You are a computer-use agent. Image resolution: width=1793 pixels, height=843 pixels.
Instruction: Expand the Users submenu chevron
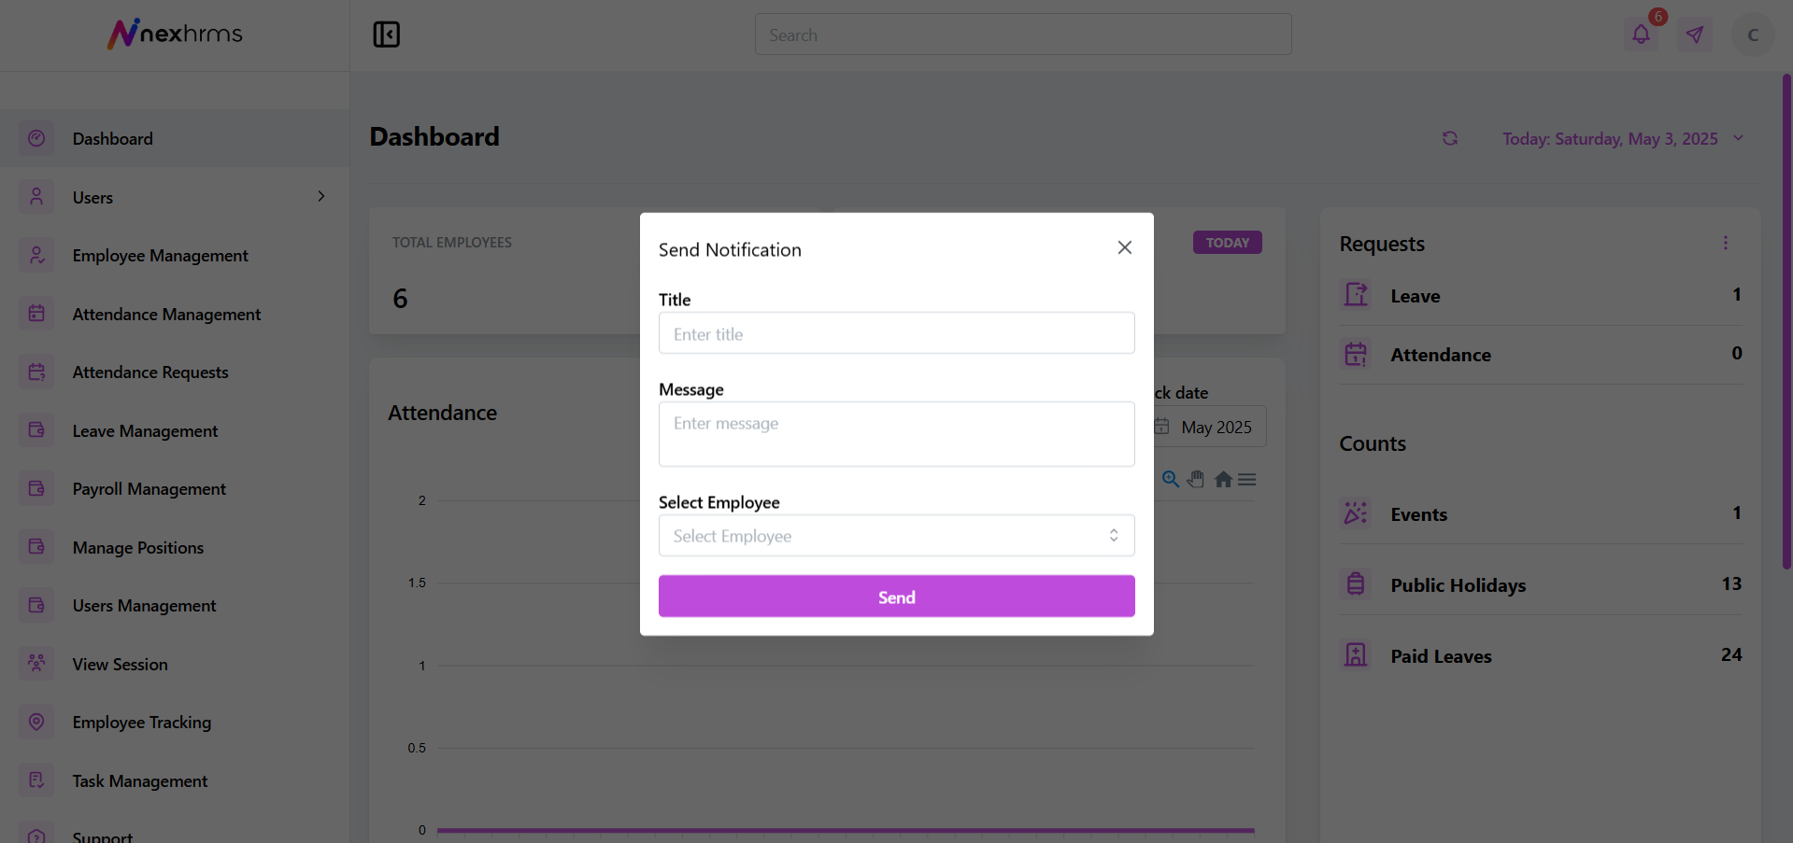point(321,196)
